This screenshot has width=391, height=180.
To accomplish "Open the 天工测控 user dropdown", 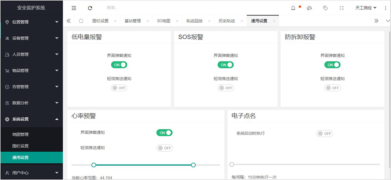I will (365, 8).
